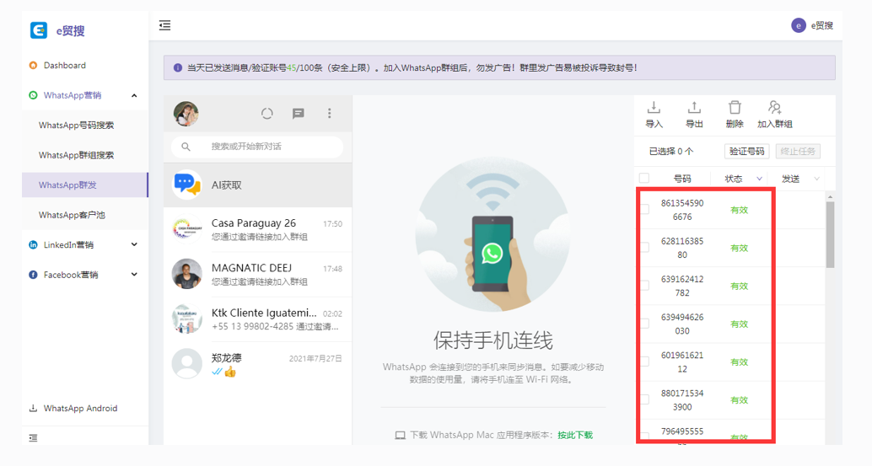Click the 终止任务 button

pyautogui.click(x=798, y=151)
